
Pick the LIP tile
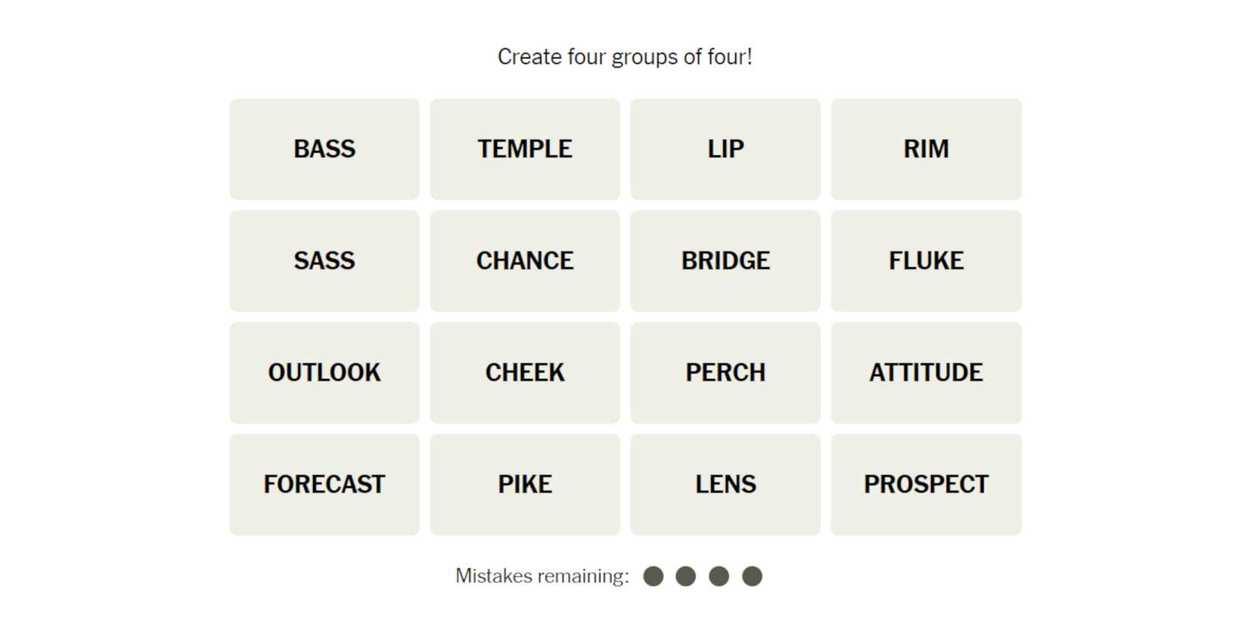tap(725, 149)
